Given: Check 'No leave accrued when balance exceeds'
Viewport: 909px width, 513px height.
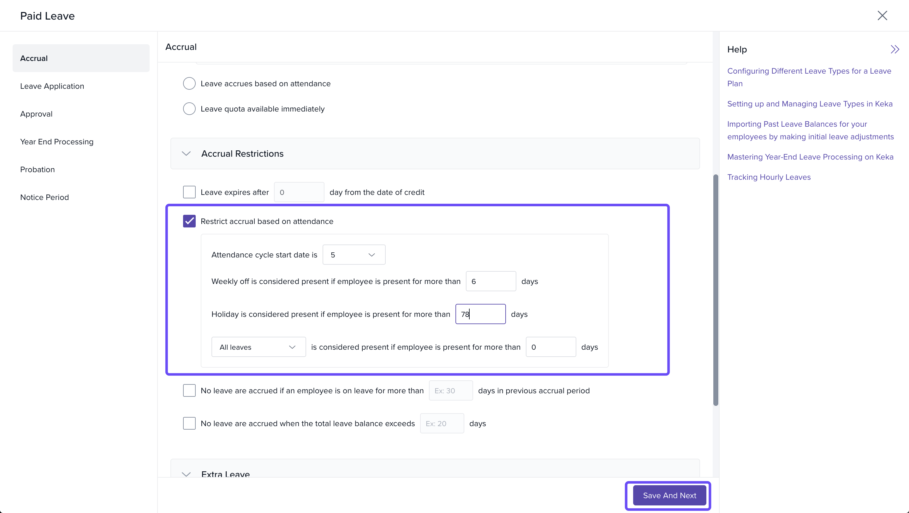Looking at the screenshot, I should point(189,423).
